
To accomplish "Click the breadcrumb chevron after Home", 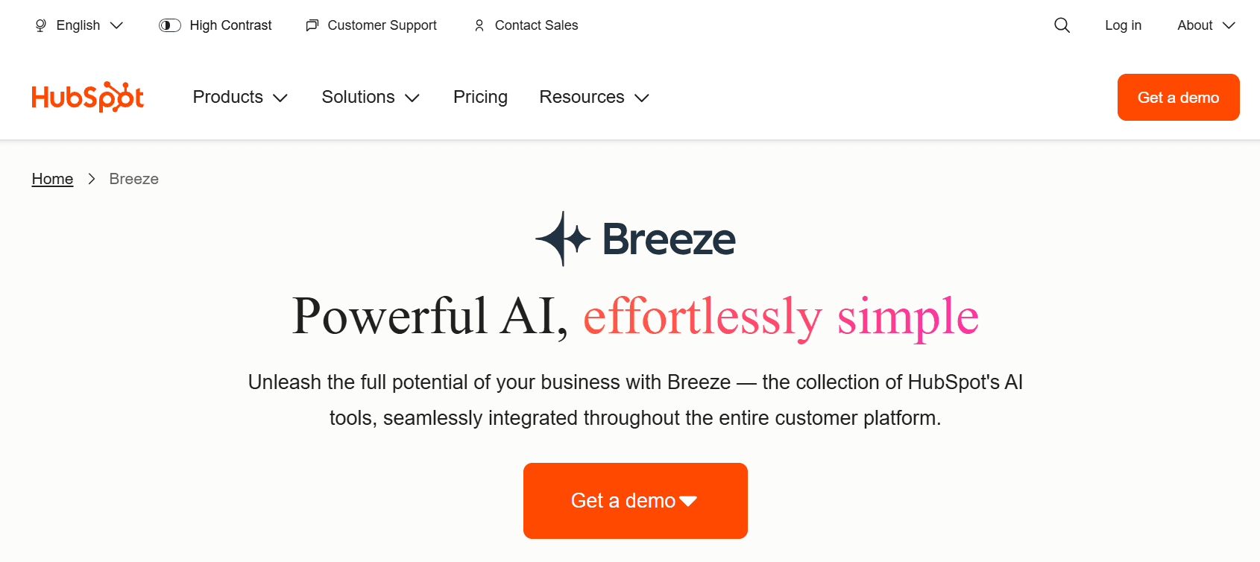I will click(x=91, y=179).
